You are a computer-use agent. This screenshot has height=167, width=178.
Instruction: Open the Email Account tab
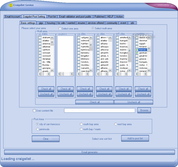12,17
